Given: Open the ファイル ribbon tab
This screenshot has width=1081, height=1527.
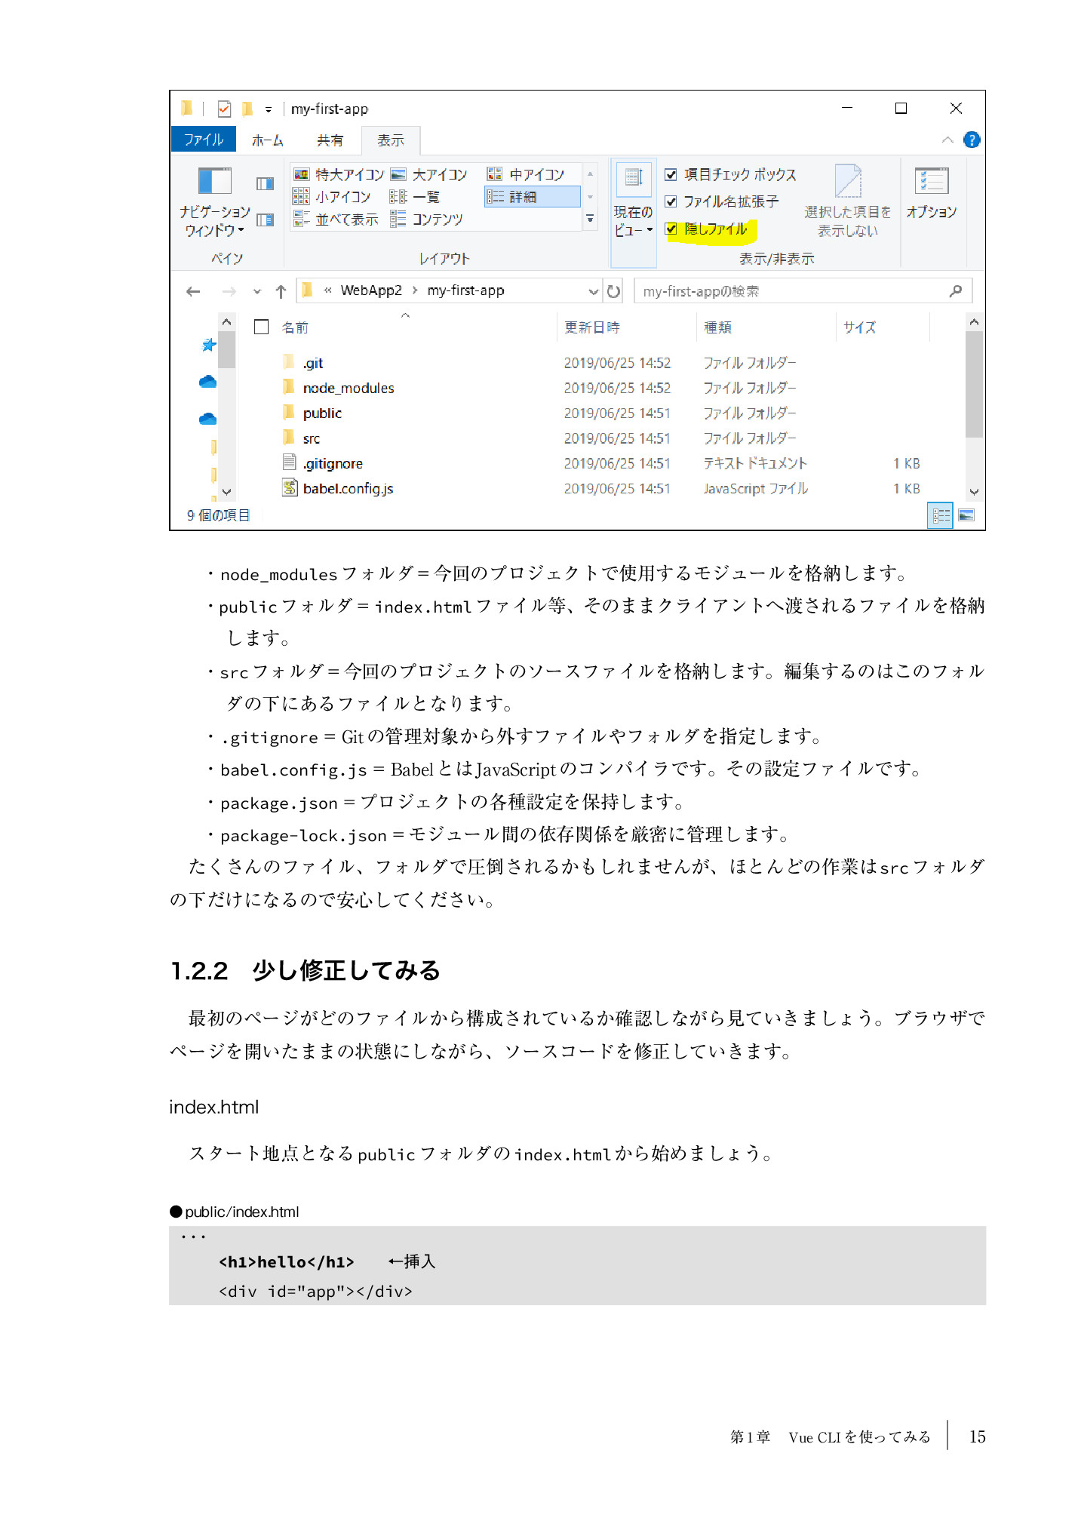Looking at the screenshot, I should click(x=203, y=140).
